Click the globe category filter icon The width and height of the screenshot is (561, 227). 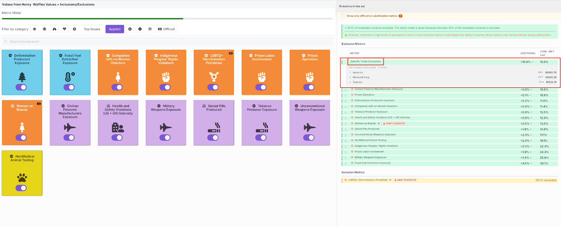[x=45, y=29]
